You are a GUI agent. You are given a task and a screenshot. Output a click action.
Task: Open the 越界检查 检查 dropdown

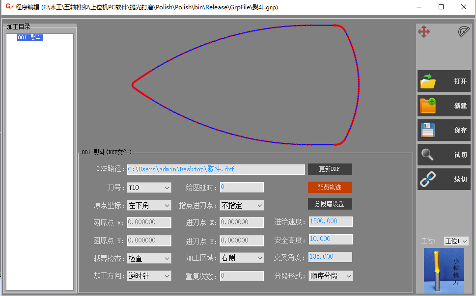(x=149, y=258)
